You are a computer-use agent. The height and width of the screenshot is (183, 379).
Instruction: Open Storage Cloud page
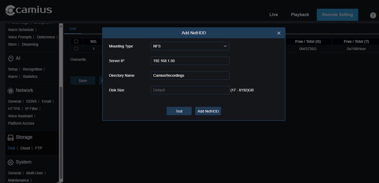coord(25,148)
